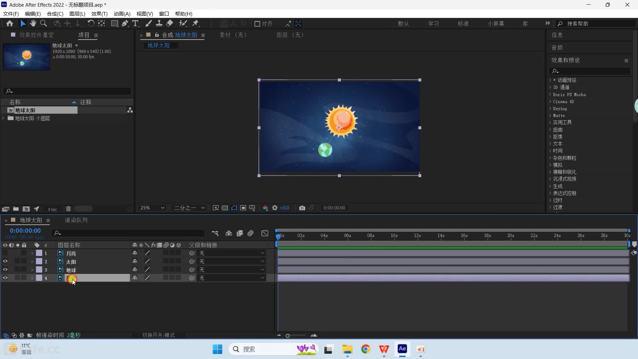Toggle shy switch on 太阳 layer

pyautogui.click(x=135, y=262)
